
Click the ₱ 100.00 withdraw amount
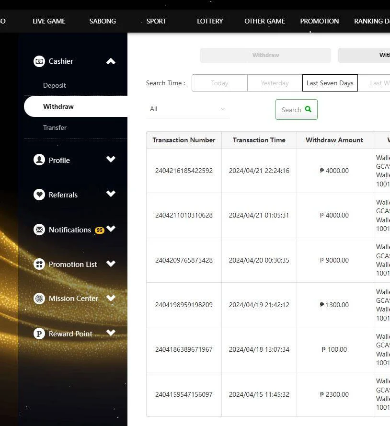point(334,349)
